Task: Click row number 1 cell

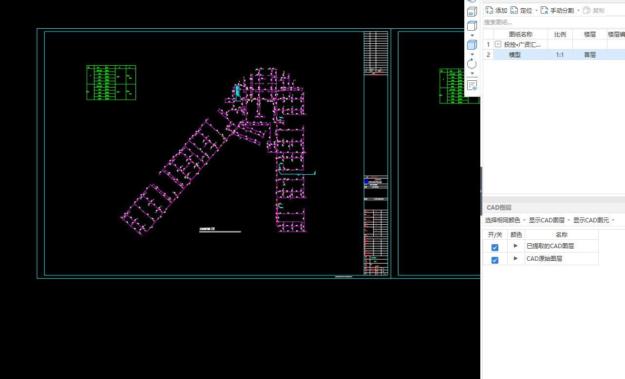Action: (x=489, y=44)
